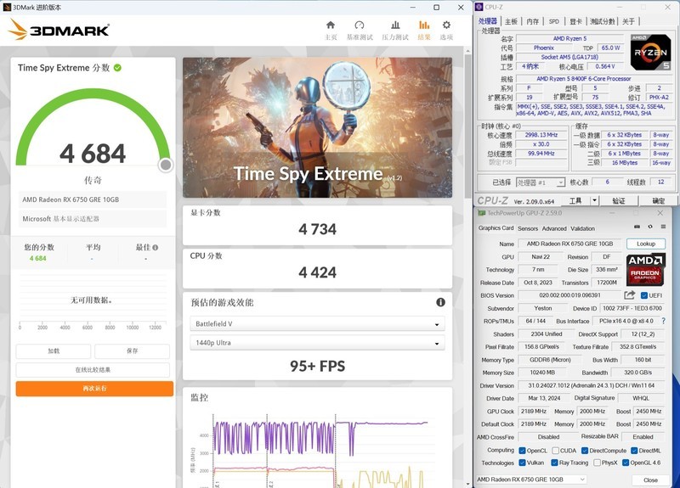The width and height of the screenshot is (680, 488).
Task: Click the green verified check beside Time Spy Extreme score
Action: (x=117, y=68)
